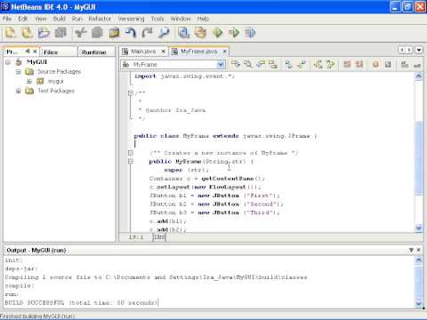The height and width of the screenshot is (320, 427).
Task: Open the Build menu
Action: (x=59, y=19)
